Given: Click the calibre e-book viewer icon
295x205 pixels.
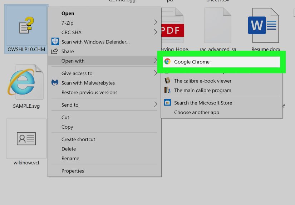Looking at the screenshot, I should point(167,81).
